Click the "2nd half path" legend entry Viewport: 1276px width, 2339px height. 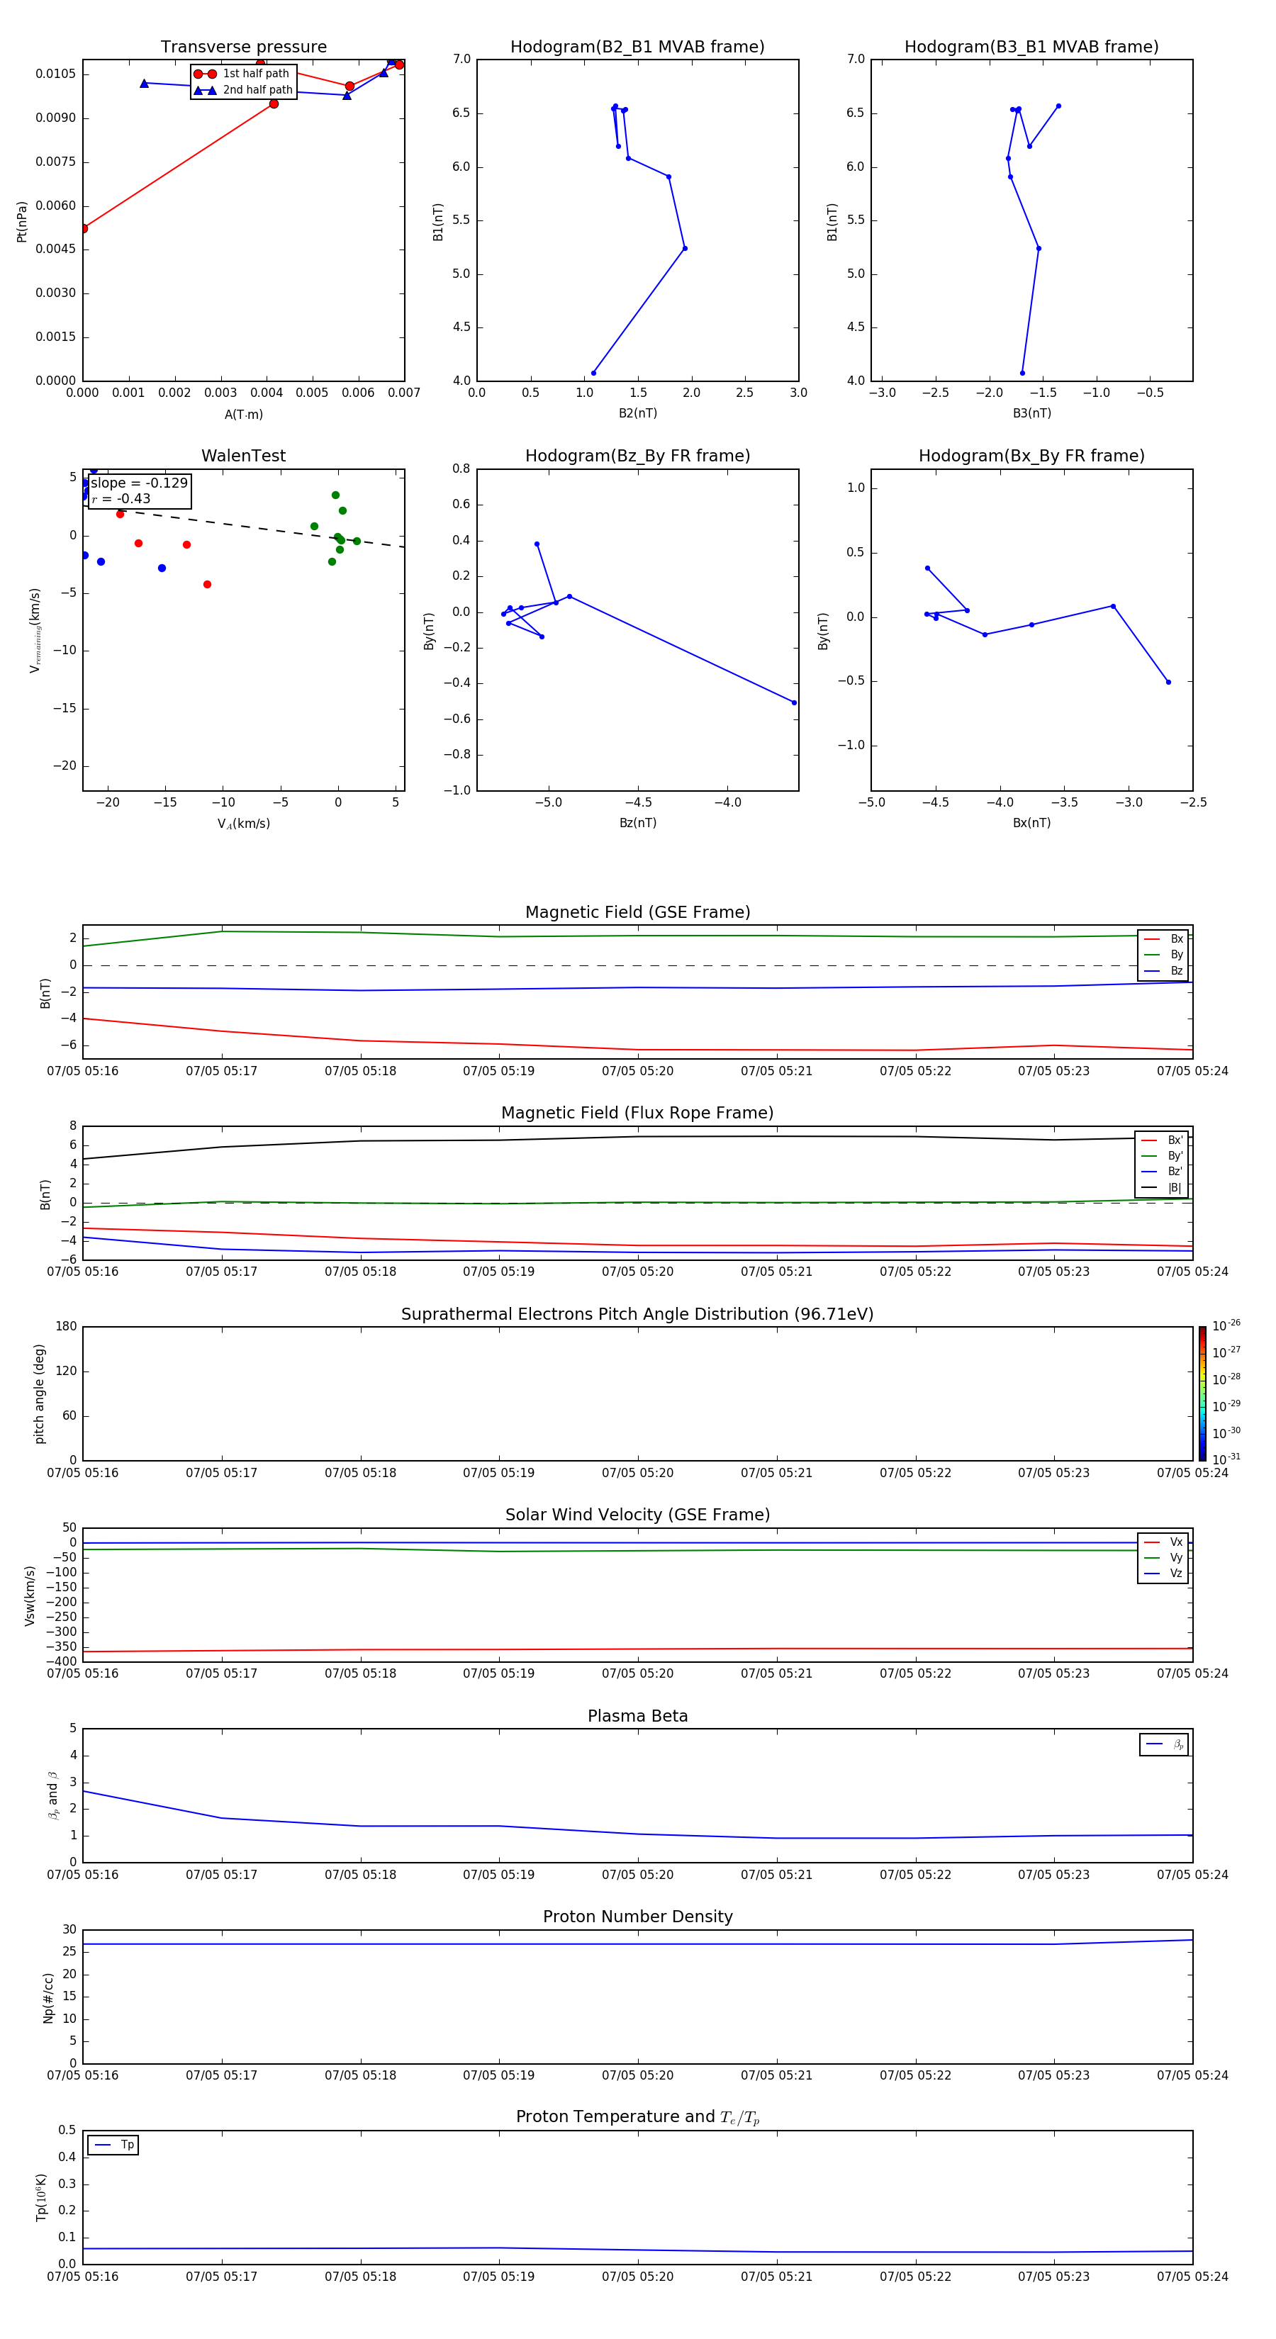point(243,90)
